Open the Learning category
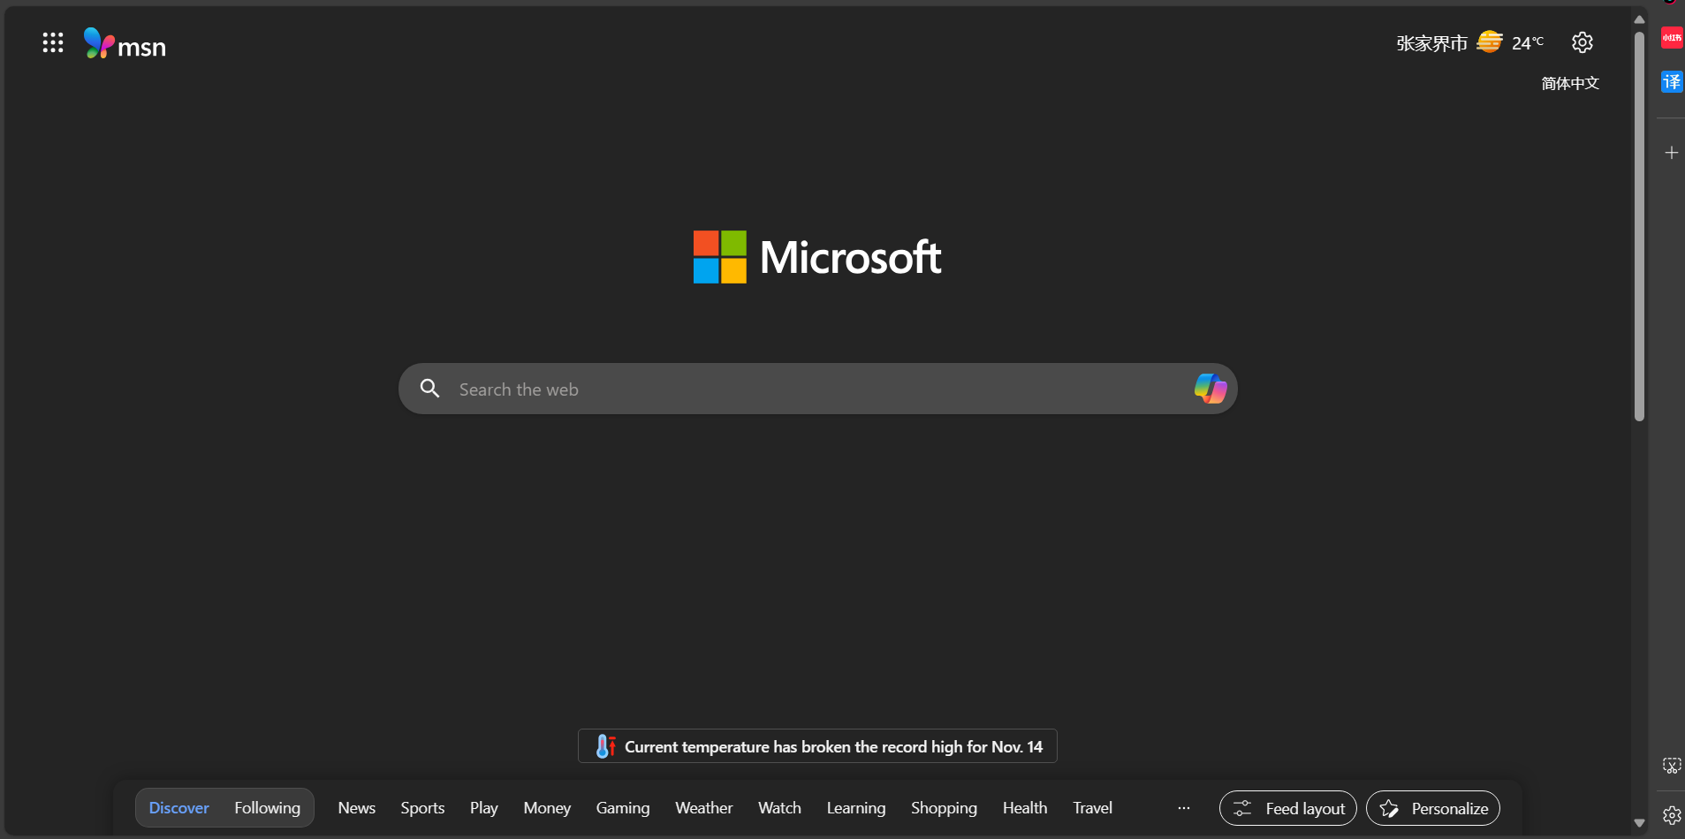 856,808
